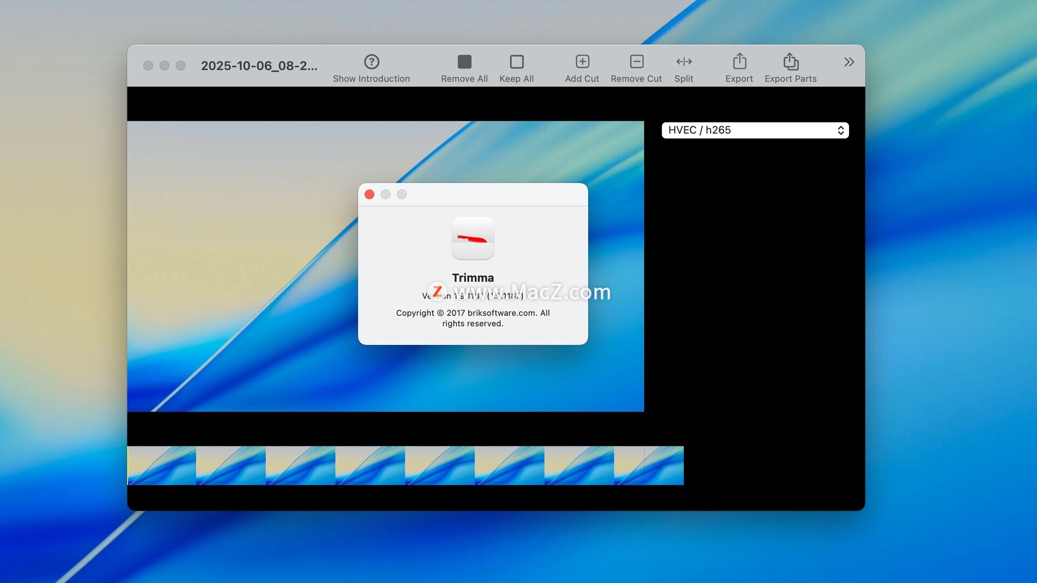
Task: Click the Export share icon
Action: point(739,62)
